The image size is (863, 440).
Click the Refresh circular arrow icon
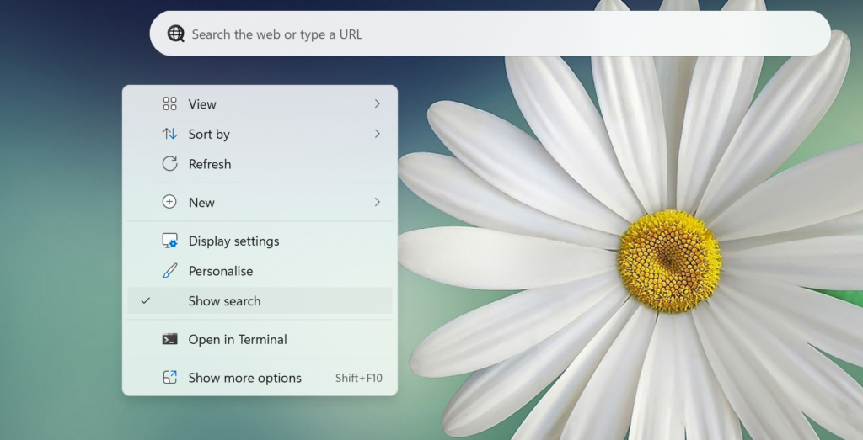coord(169,164)
